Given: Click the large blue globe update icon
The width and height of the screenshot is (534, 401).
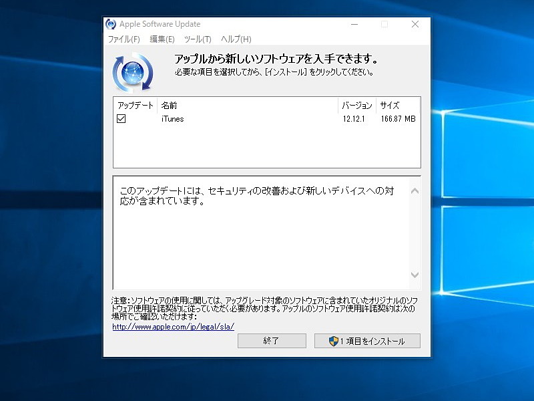Looking at the screenshot, I should pos(133,72).
